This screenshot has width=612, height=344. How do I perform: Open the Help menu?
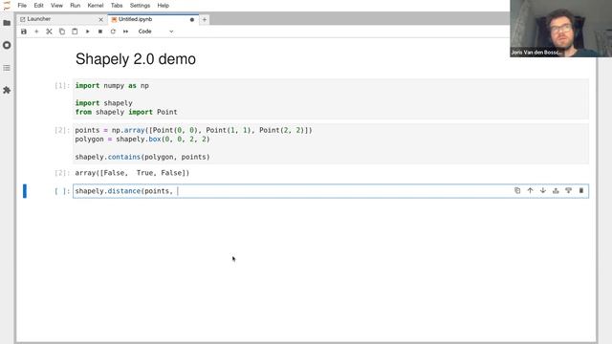click(x=163, y=6)
